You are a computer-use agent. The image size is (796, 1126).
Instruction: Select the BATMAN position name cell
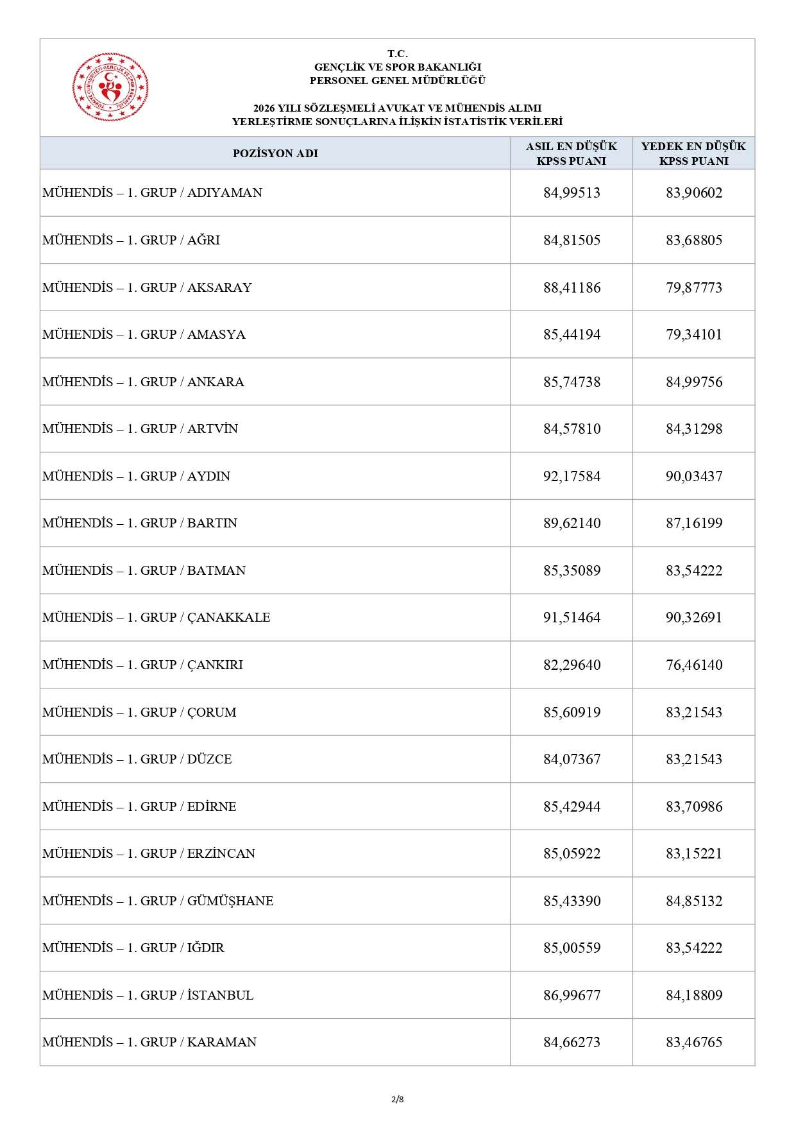275,570
